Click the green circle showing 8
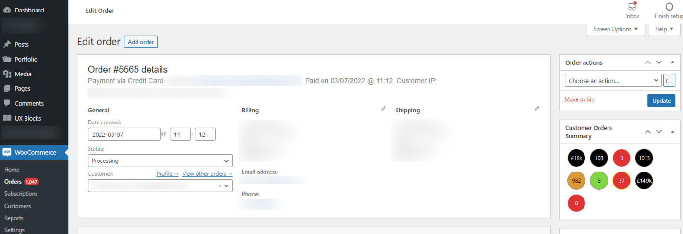This screenshot has height=234, width=683. pyautogui.click(x=599, y=180)
